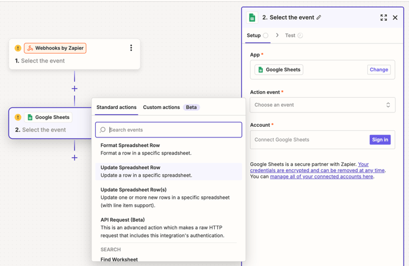Choose API Request (Beta) action

coord(168,228)
